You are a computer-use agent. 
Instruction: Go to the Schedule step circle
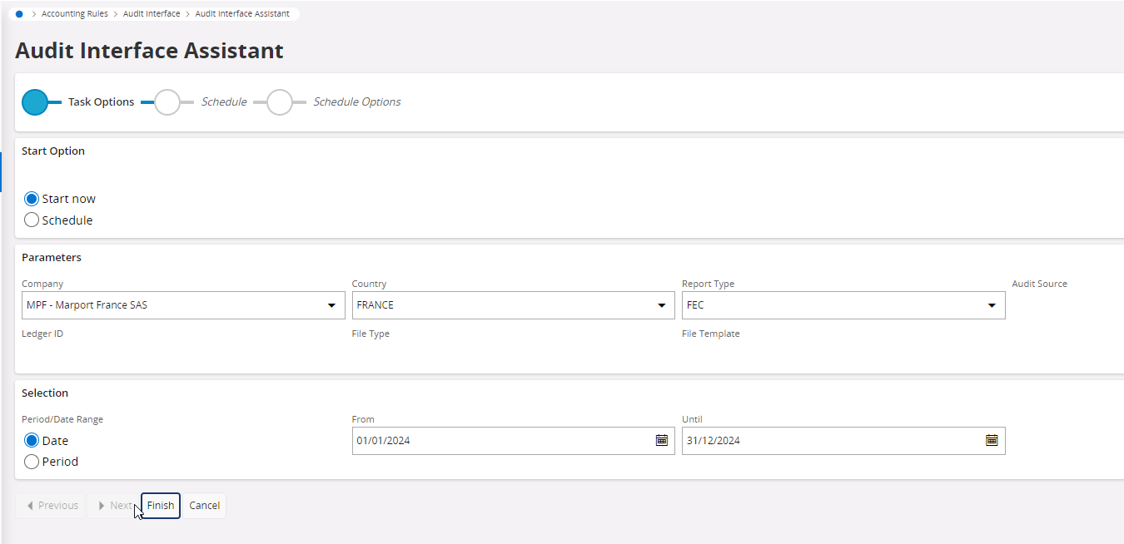[167, 102]
